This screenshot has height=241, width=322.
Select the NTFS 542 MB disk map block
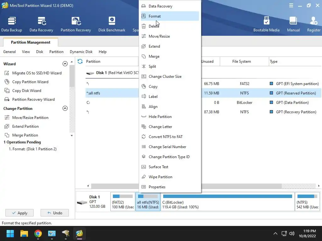point(308,202)
